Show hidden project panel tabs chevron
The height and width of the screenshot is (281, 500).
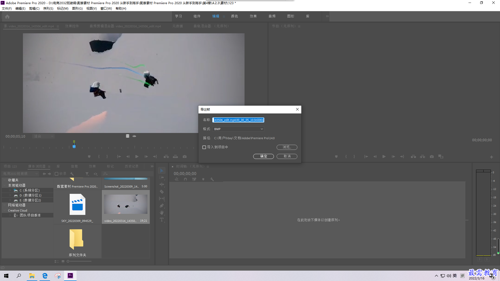point(152,166)
